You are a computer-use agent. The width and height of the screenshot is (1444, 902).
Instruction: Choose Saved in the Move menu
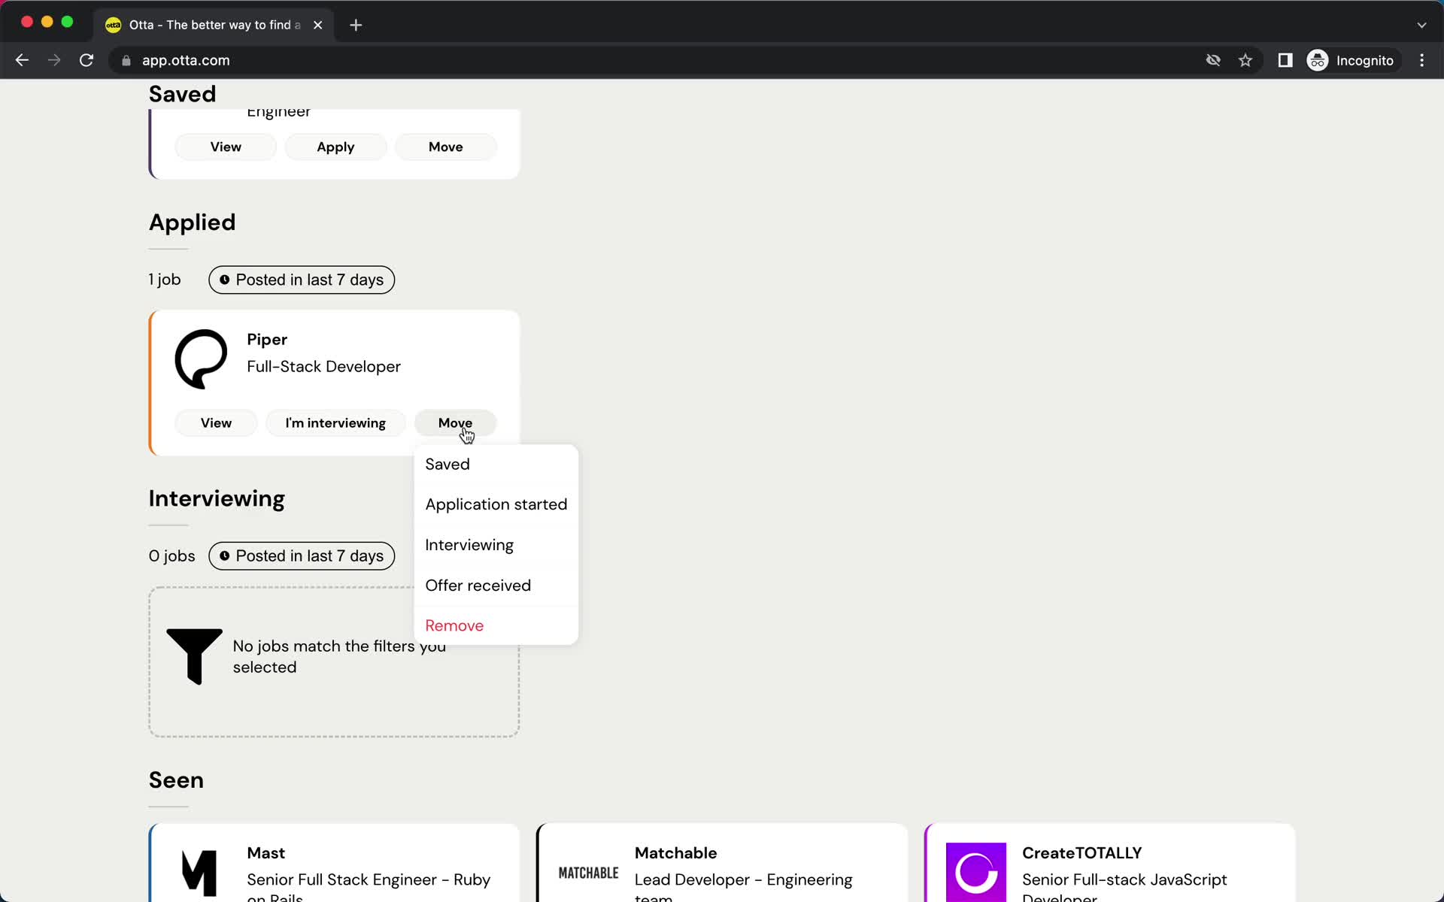(x=496, y=465)
